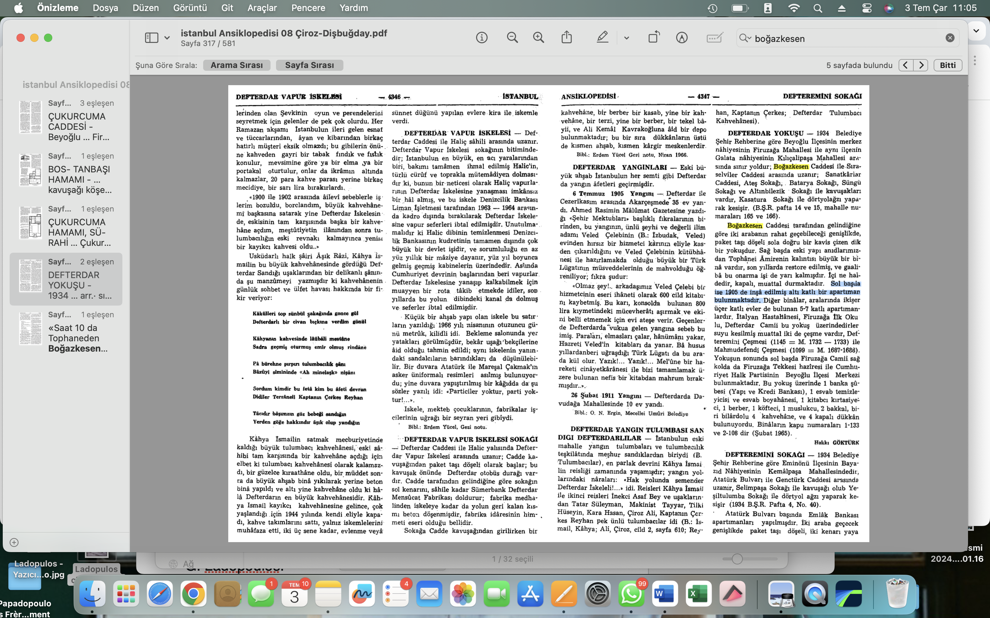
Task: Click the add button at sidebar bottom
Action: [x=14, y=542]
